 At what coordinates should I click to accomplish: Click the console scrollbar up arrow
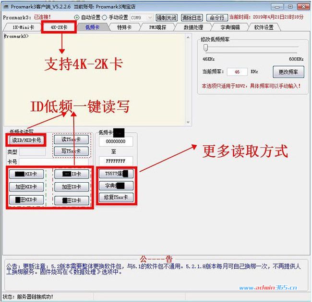pyautogui.click(x=188, y=38)
